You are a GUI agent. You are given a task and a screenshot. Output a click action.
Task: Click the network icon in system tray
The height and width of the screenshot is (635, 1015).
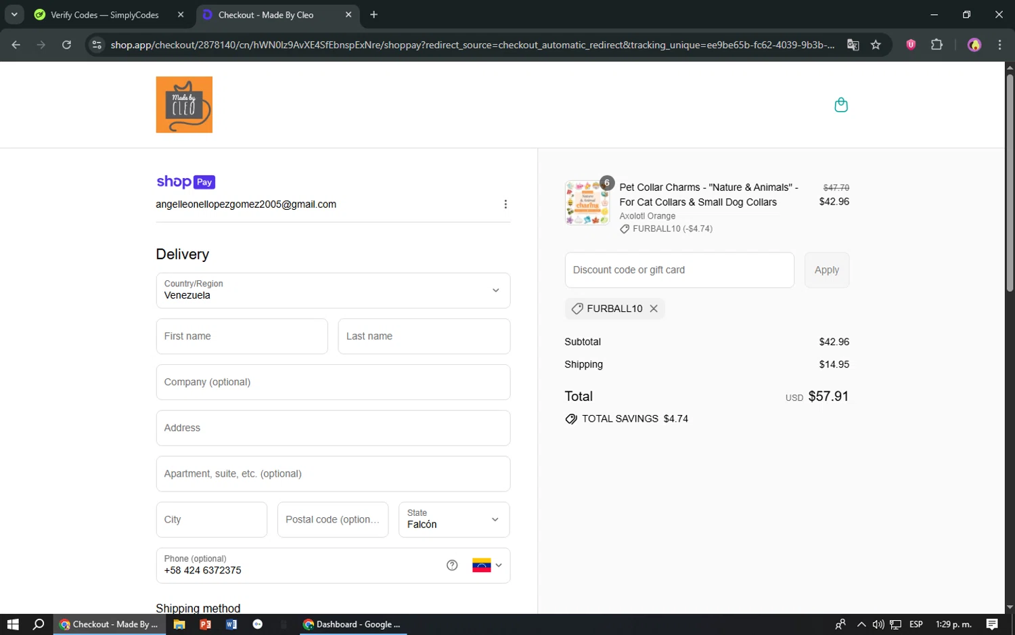click(x=896, y=624)
